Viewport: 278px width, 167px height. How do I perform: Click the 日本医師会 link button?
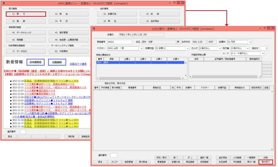(36, 62)
